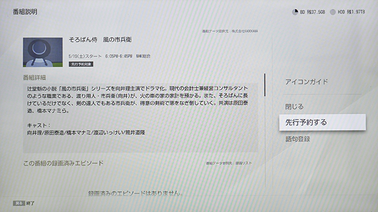The height and width of the screenshot is (212, 378).
Task: Select the highlighted 先行予約する option
Action: click(x=322, y=122)
